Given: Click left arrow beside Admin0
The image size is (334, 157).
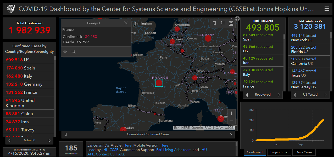Looking at the screenshot, I should [9, 141].
